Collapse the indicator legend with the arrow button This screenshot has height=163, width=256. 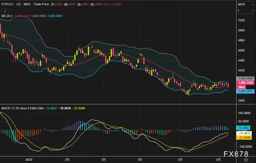click(5, 11)
